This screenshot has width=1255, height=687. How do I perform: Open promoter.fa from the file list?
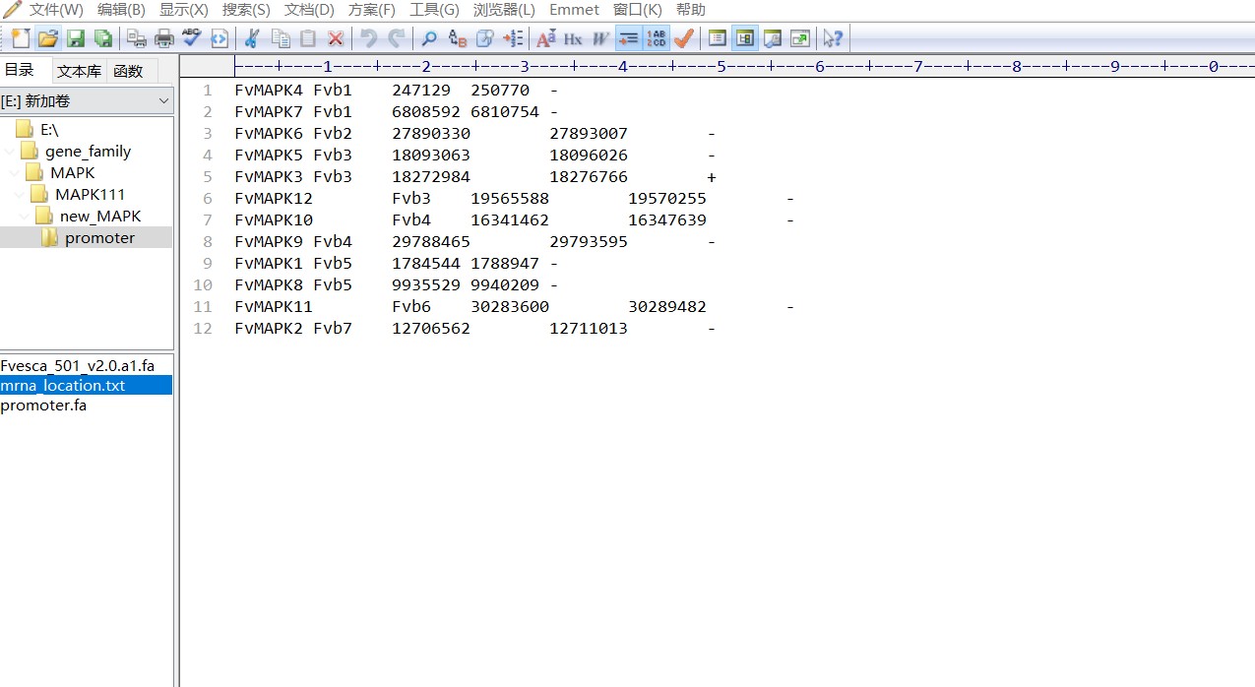[43, 405]
